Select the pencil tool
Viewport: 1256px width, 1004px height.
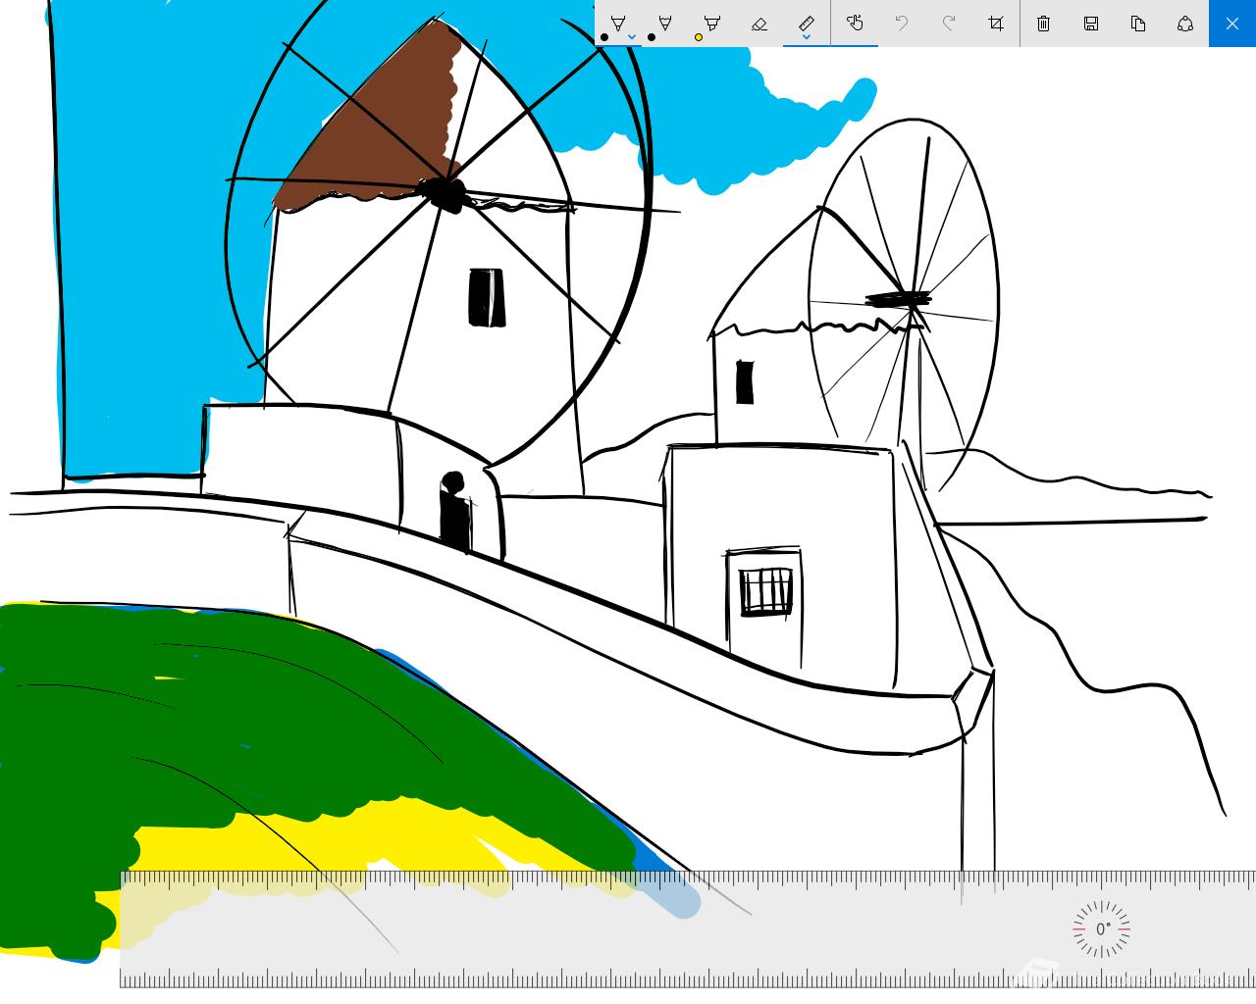pos(665,23)
